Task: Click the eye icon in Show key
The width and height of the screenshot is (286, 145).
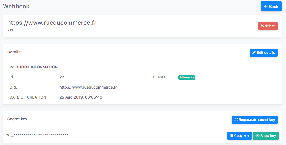Action: [258, 136]
